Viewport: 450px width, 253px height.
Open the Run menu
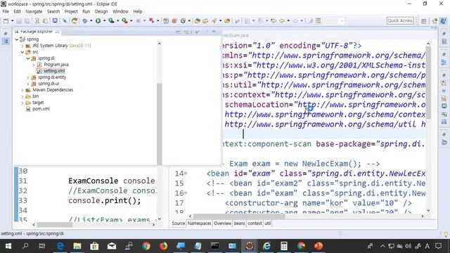pos(86,11)
